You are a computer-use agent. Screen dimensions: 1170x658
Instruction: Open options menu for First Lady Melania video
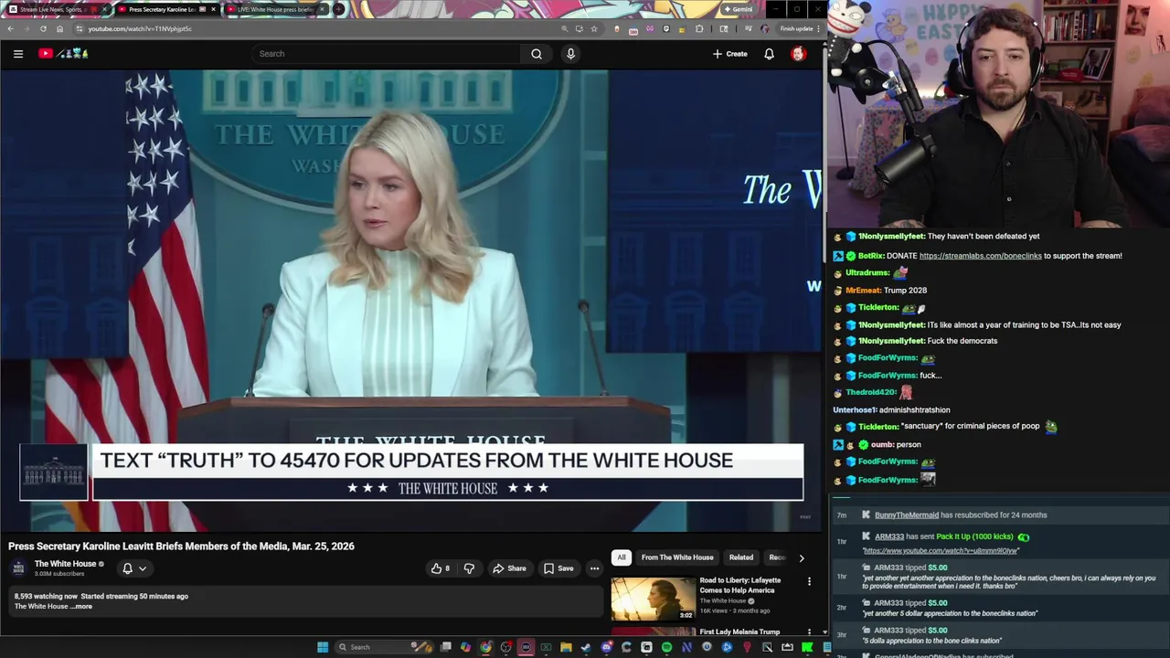(x=809, y=632)
